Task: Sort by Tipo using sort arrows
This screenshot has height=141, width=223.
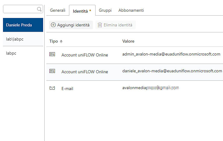Action: [x=61, y=41]
